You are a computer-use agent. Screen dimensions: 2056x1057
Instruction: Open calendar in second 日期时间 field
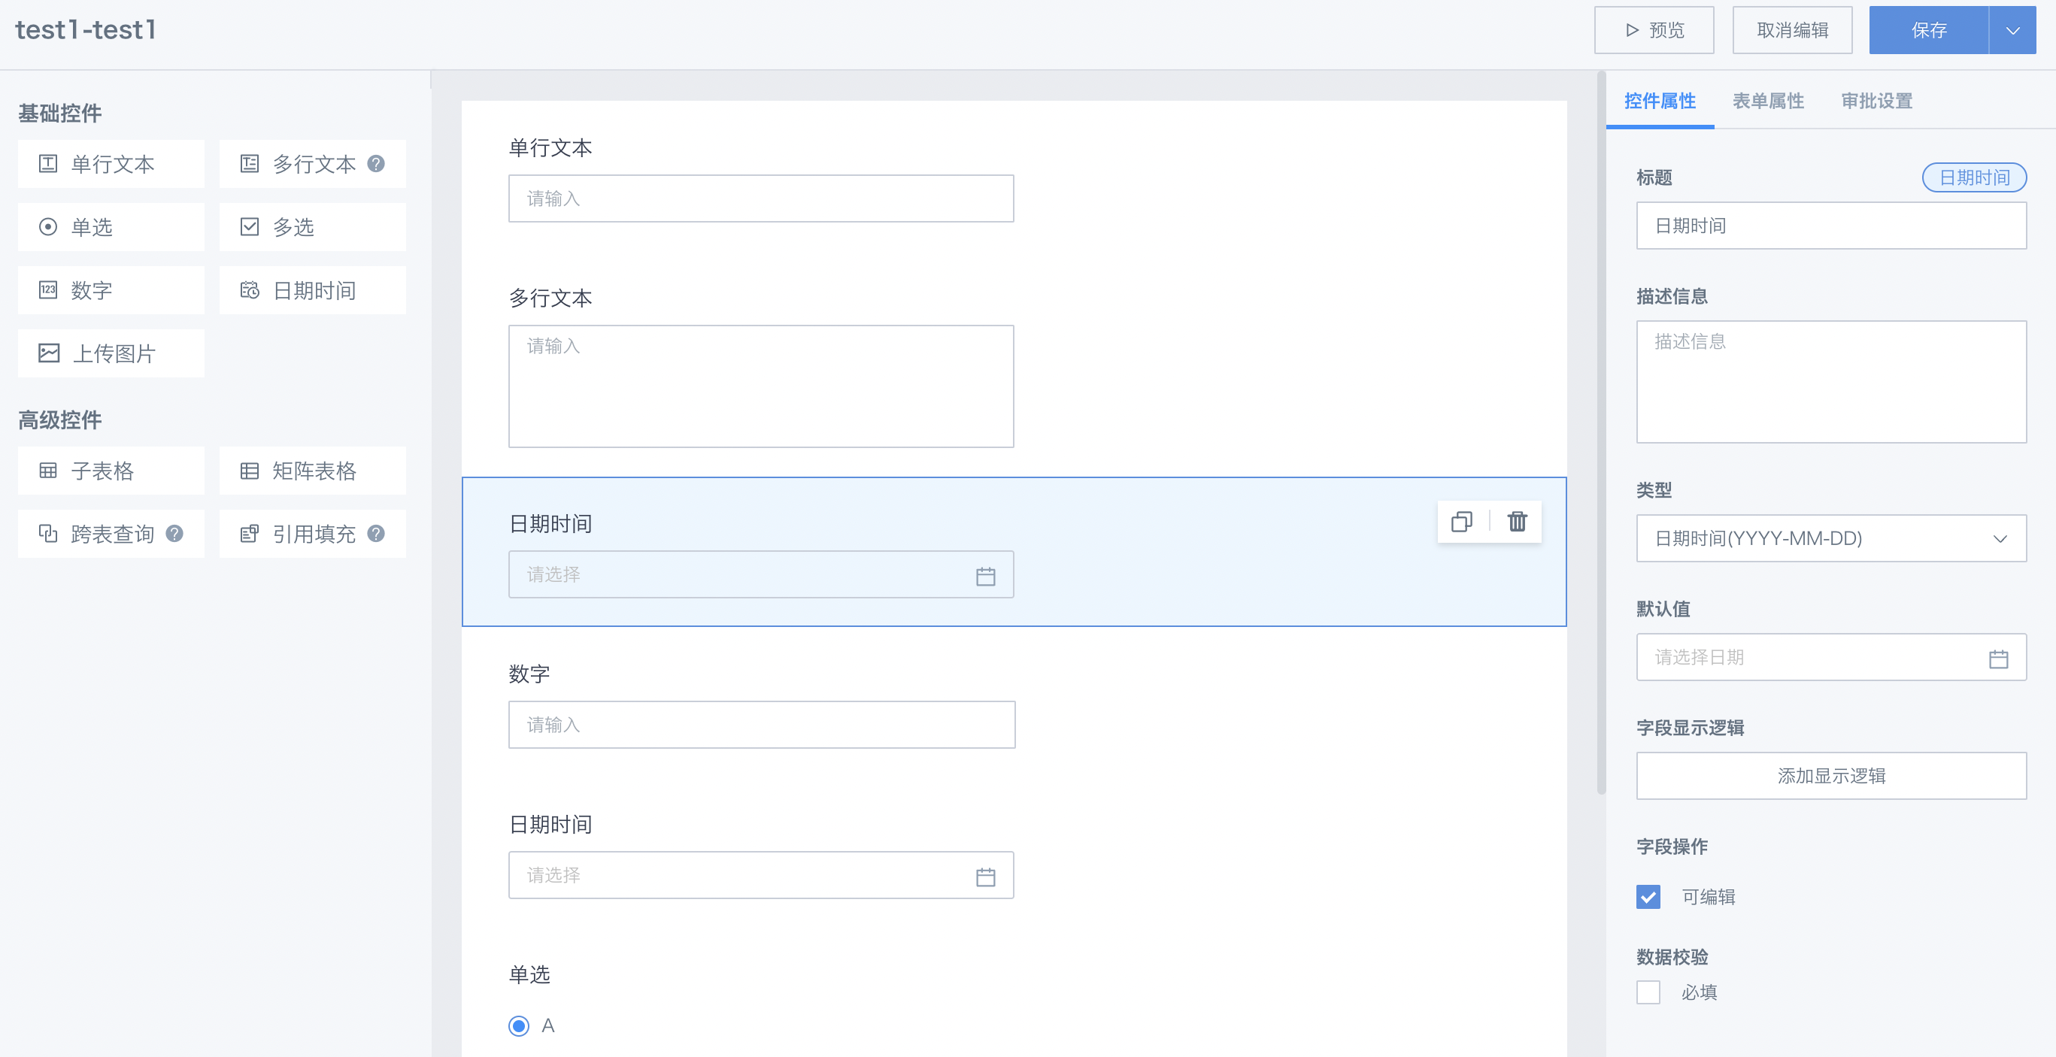[986, 876]
